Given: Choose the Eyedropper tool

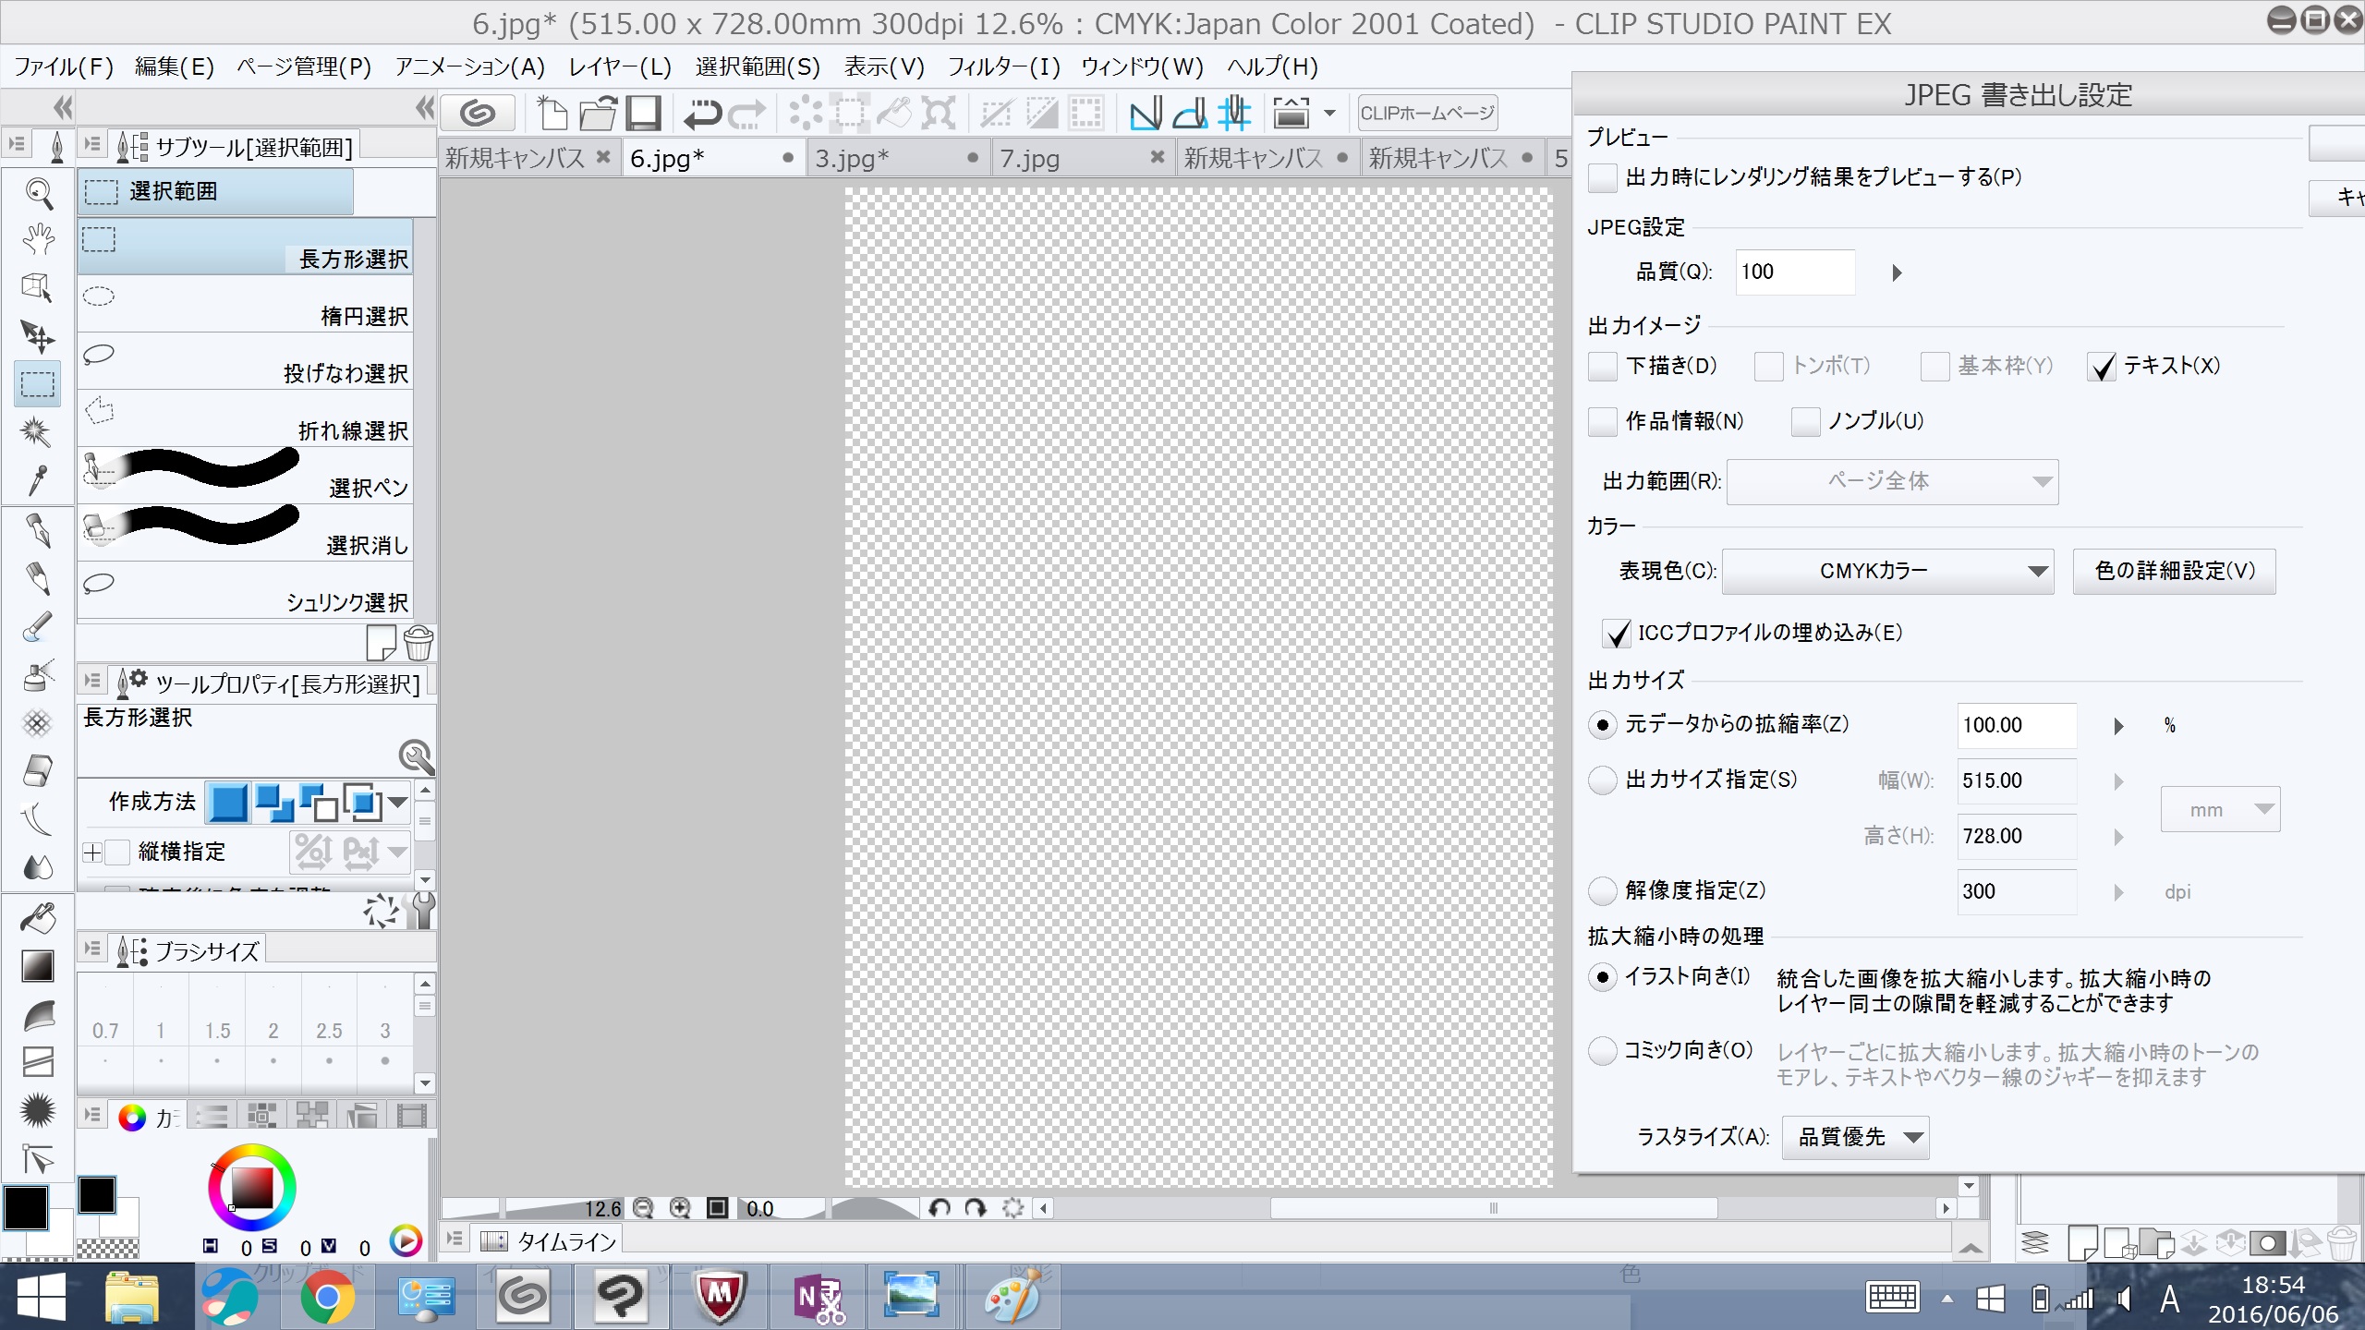Looking at the screenshot, I should click(38, 480).
